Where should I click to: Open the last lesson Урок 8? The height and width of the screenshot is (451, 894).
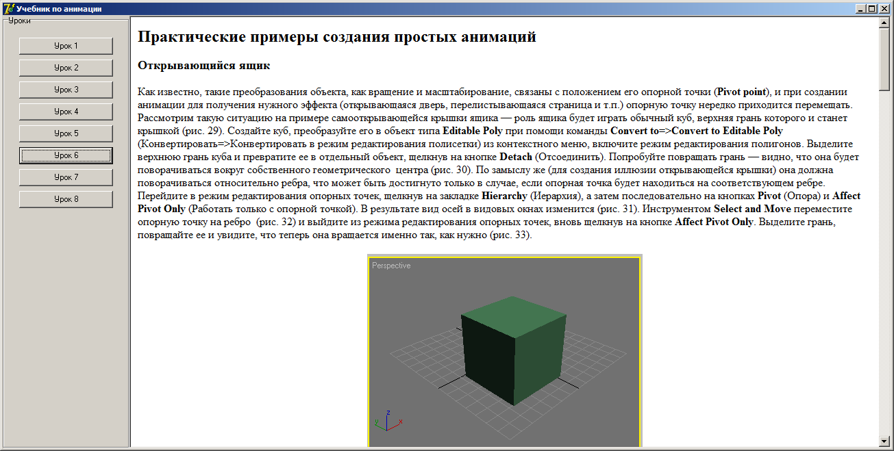point(66,199)
